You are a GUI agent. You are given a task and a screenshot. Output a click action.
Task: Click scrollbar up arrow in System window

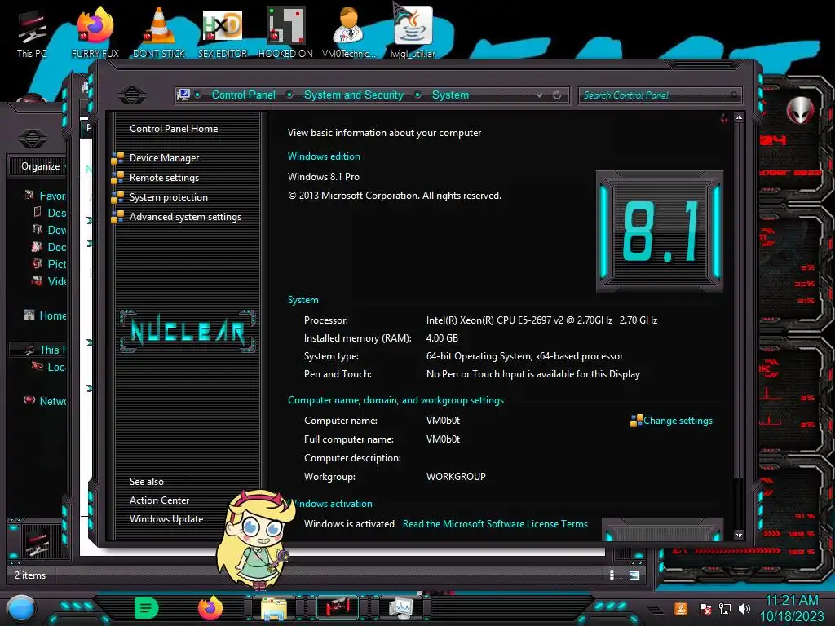739,117
